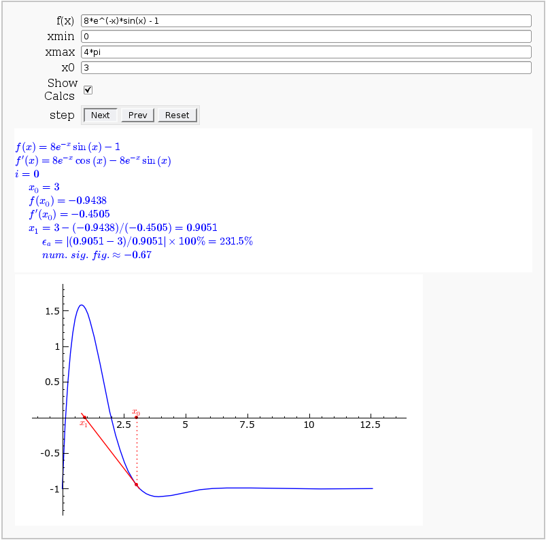The image size is (548, 540).
Task: Click the i = 0 iteration heading
Action: pos(27,174)
